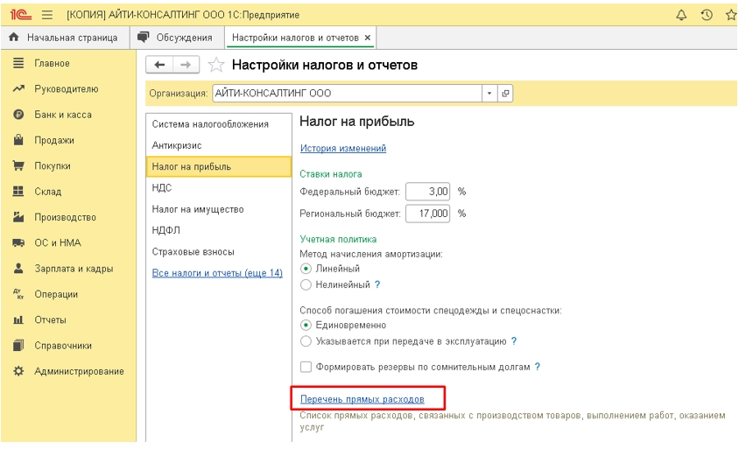Click the Склад grid icon

pos(18,192)
